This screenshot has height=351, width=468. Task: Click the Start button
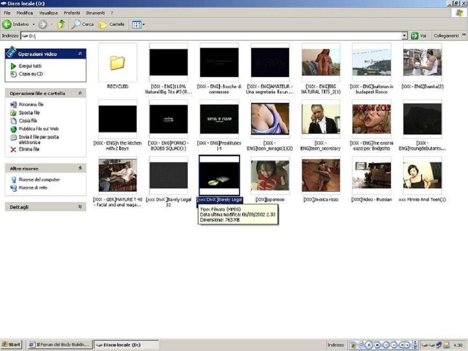11,345
